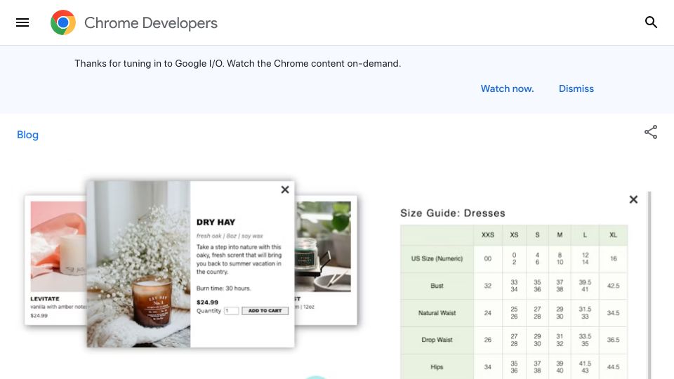Click the '42.5' Bust XL cell

pos(614,286)
